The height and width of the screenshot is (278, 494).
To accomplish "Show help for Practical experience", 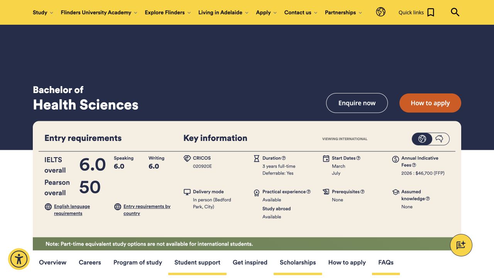I will pos(308,192).
